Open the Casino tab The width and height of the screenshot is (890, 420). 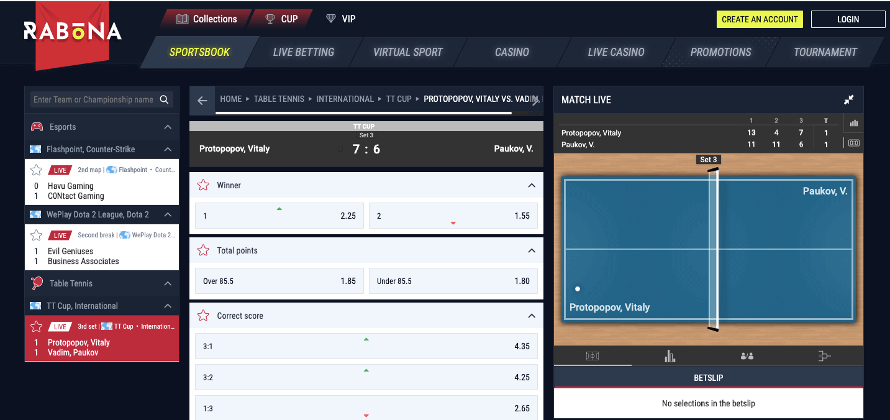[512, 52]
